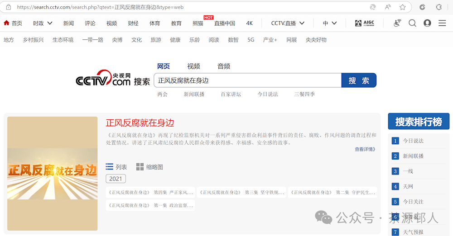Open 乡村振兴 in sub navigation
The height and width of the screenshot is (236, 453).
pyautogui.click(x=34, y=40)
